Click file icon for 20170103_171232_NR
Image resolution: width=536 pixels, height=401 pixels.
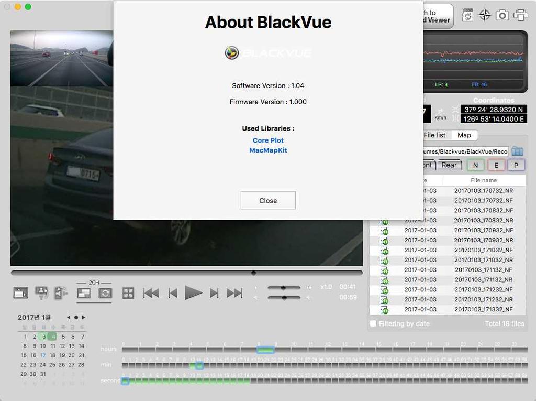click(x=385, y=300)
